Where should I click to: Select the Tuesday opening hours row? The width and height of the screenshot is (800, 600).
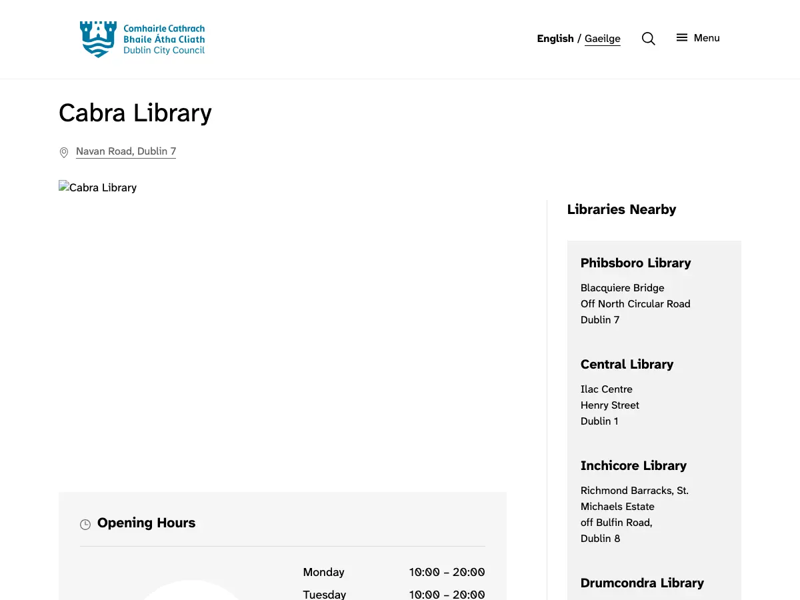click(394, 594)
